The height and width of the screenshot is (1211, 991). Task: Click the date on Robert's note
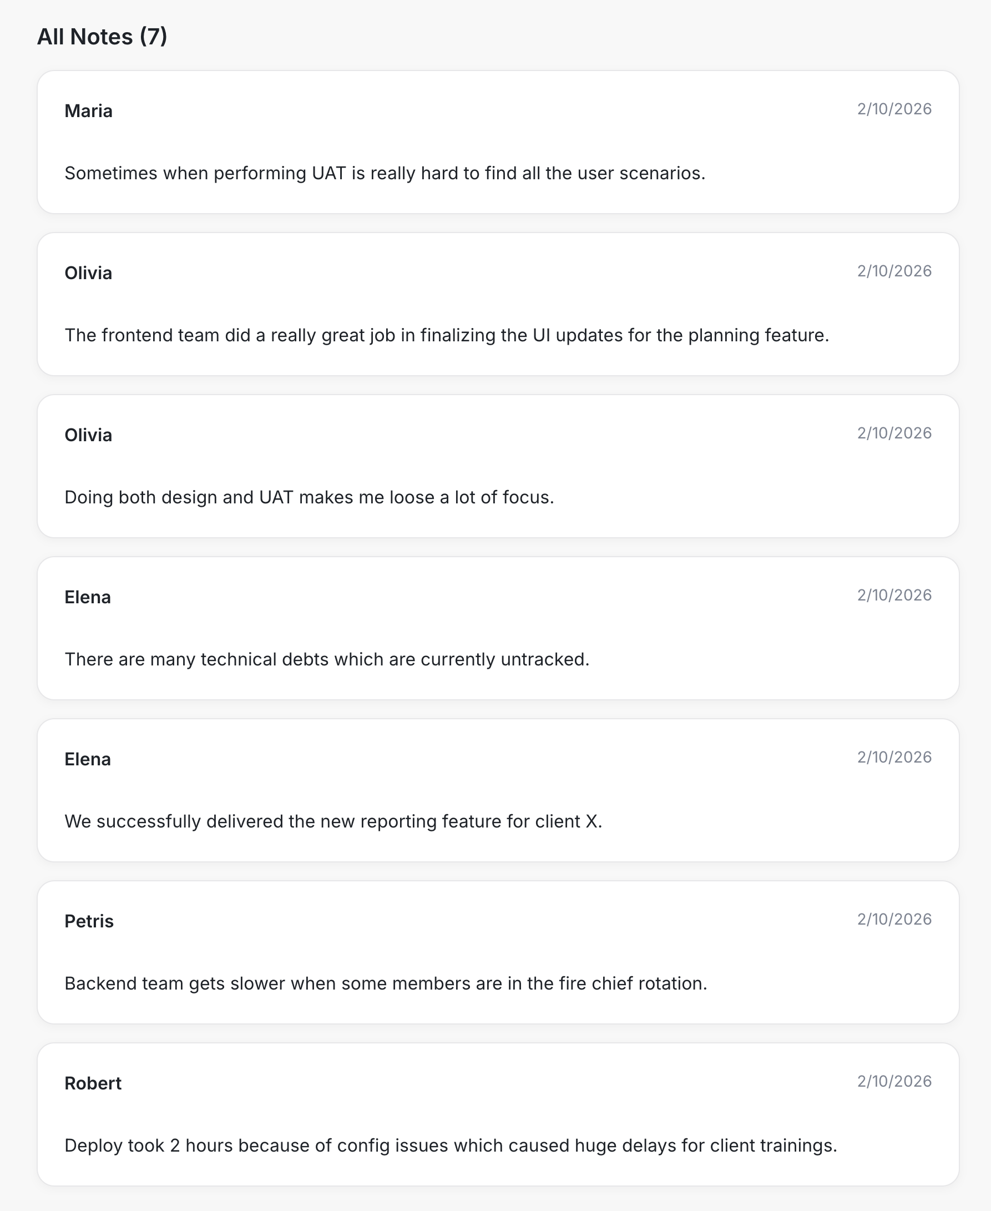point(894,1081)
